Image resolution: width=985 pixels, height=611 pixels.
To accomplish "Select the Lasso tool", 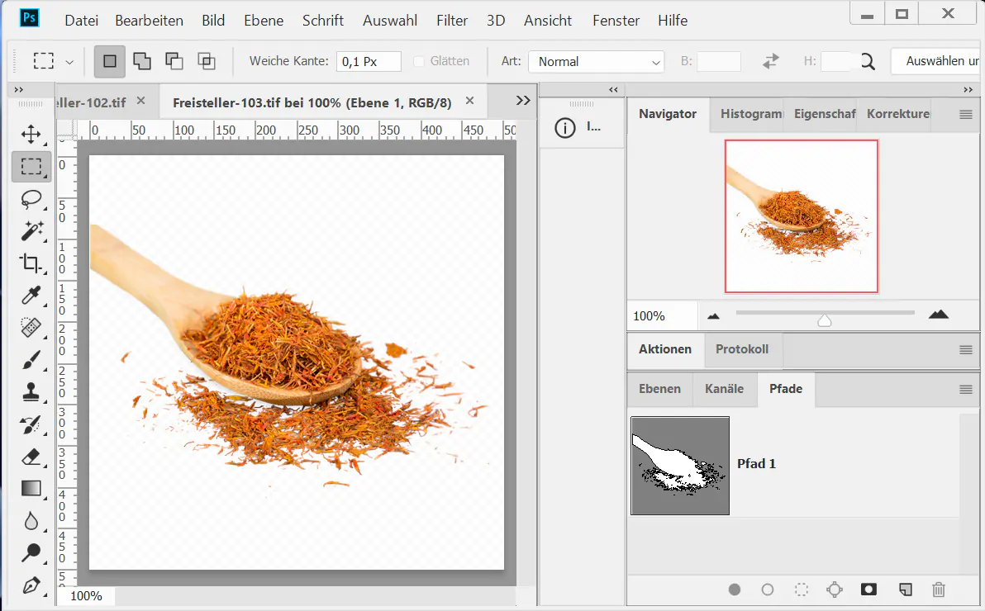I will click(x=31, y=199).
